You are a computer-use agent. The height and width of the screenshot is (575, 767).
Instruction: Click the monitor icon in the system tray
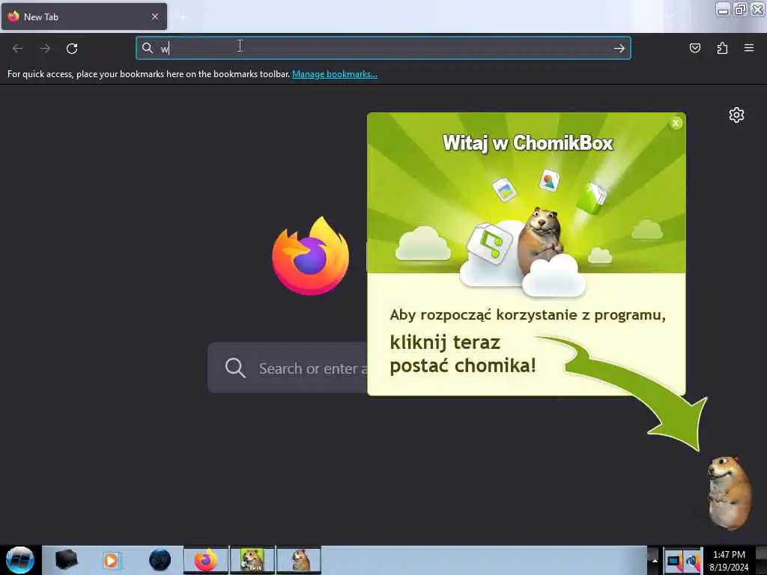tap(673, 562)
